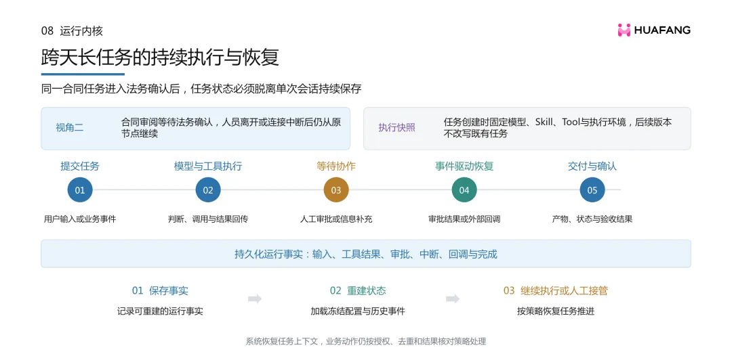Click the arrow after 保存事实
Viewport: 732px width, 360px height.
254,299
